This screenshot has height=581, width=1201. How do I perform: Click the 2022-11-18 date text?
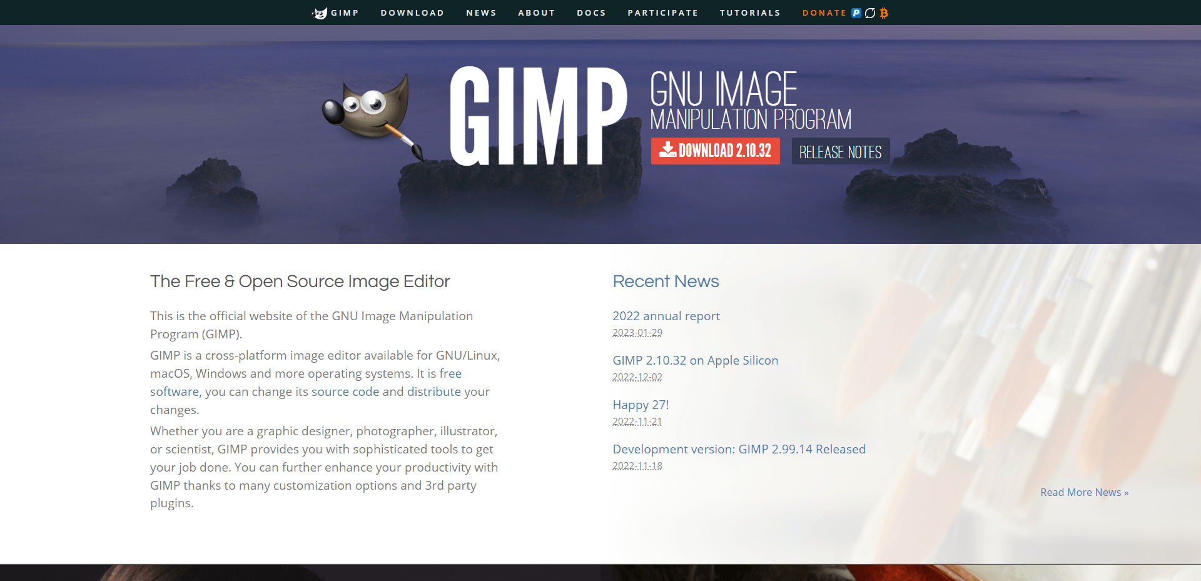click(637, 466)
